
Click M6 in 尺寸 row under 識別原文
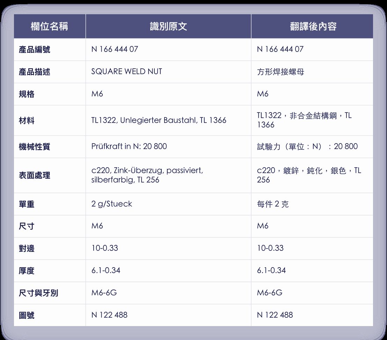click(x=168, y=226)
